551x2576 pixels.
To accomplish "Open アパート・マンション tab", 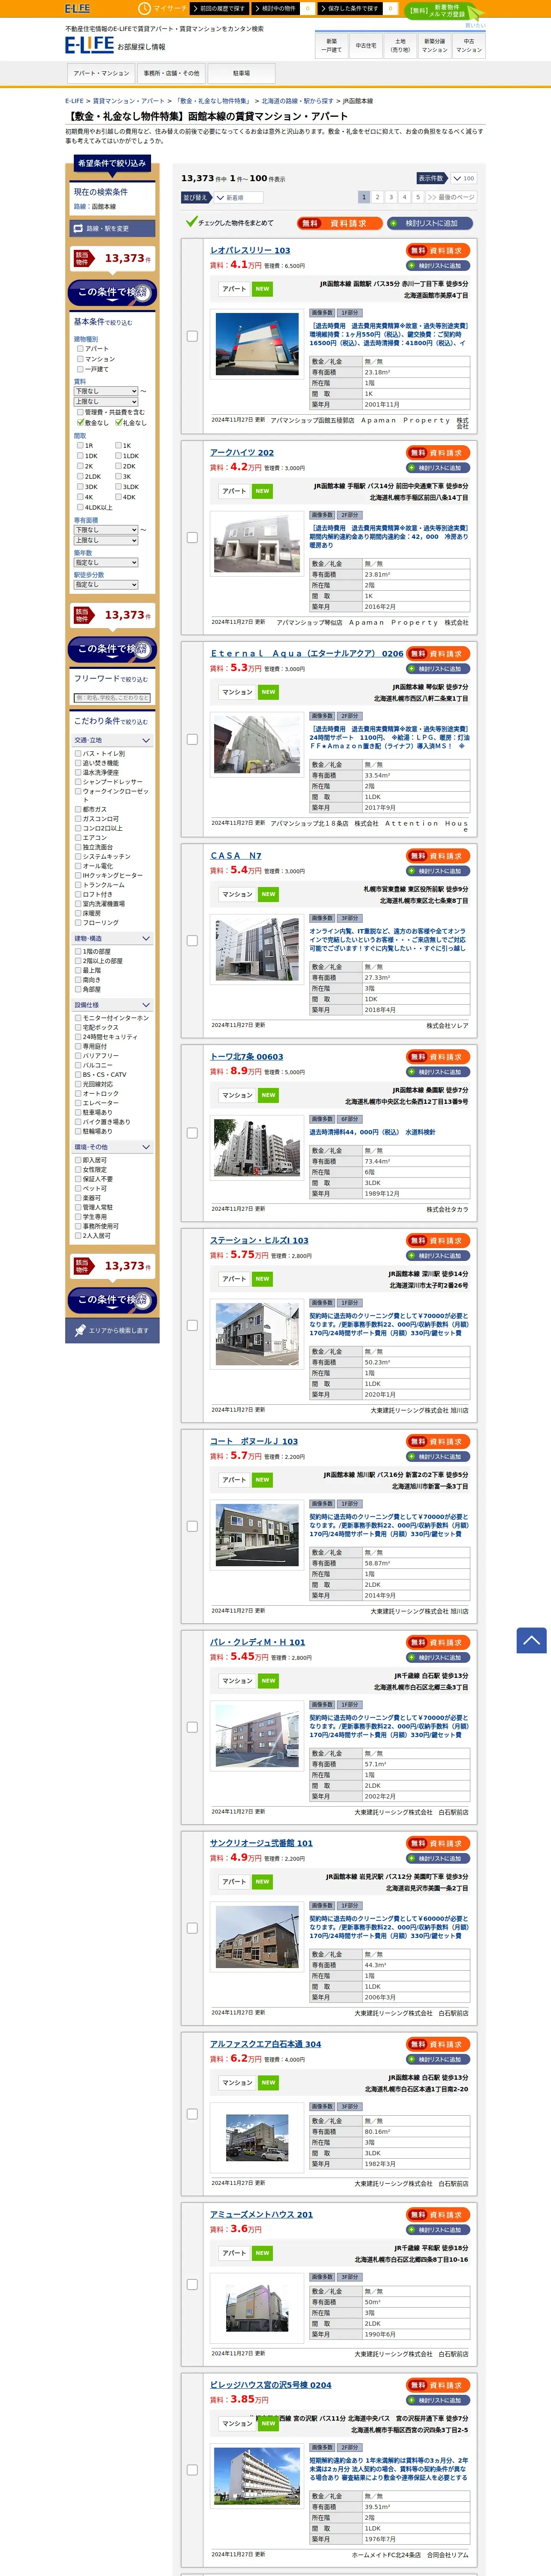I will pos(101,73).
